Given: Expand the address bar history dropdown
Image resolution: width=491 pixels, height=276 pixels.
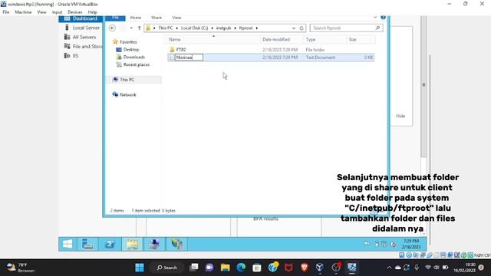Looking at the screenshot, I should coord(293,28).
